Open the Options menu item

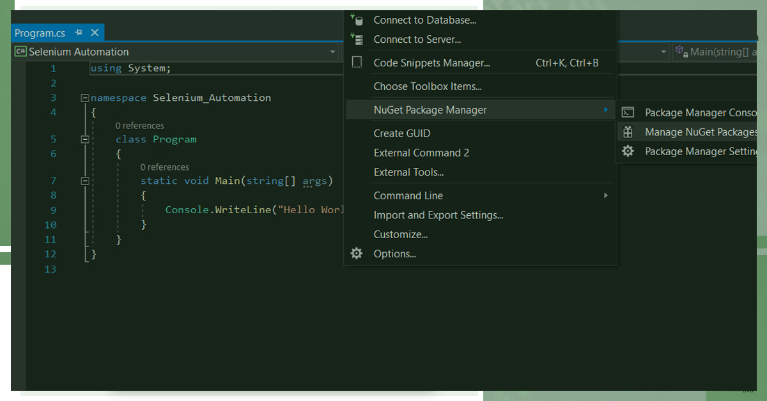(x=480, y=253)
